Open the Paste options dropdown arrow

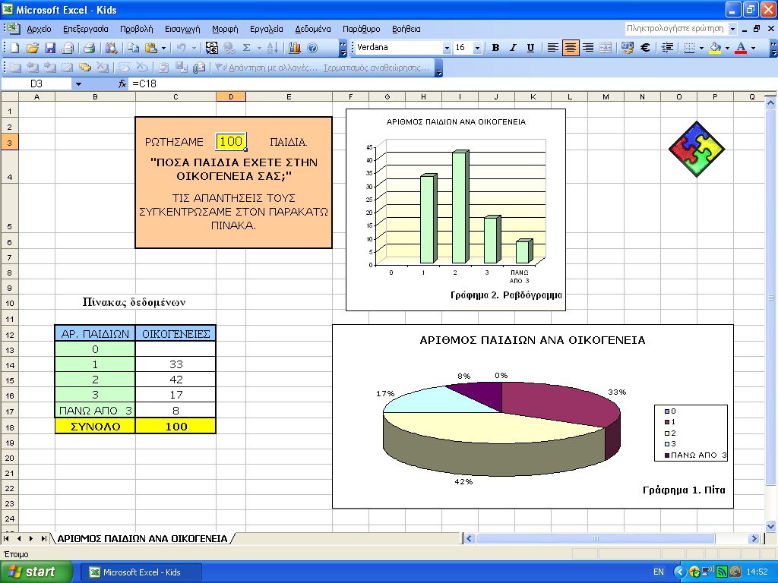click(x=163, y=48)
